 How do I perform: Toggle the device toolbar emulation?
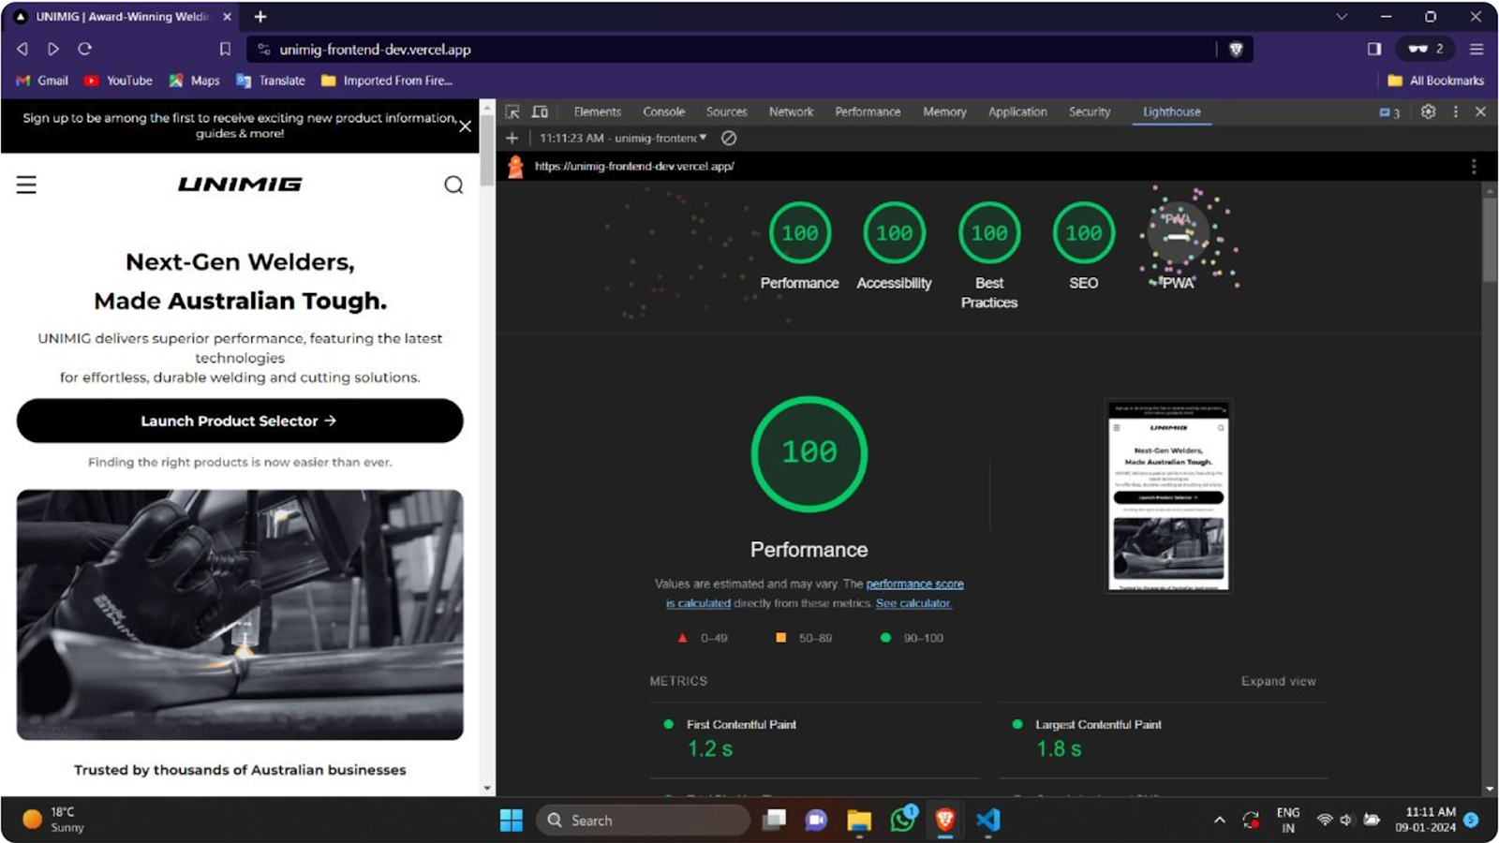pos(540,111)
